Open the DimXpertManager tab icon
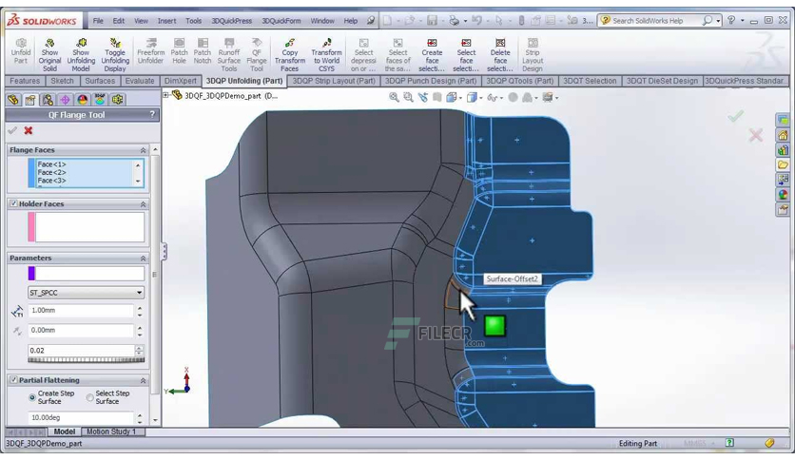 click(65, 100)
